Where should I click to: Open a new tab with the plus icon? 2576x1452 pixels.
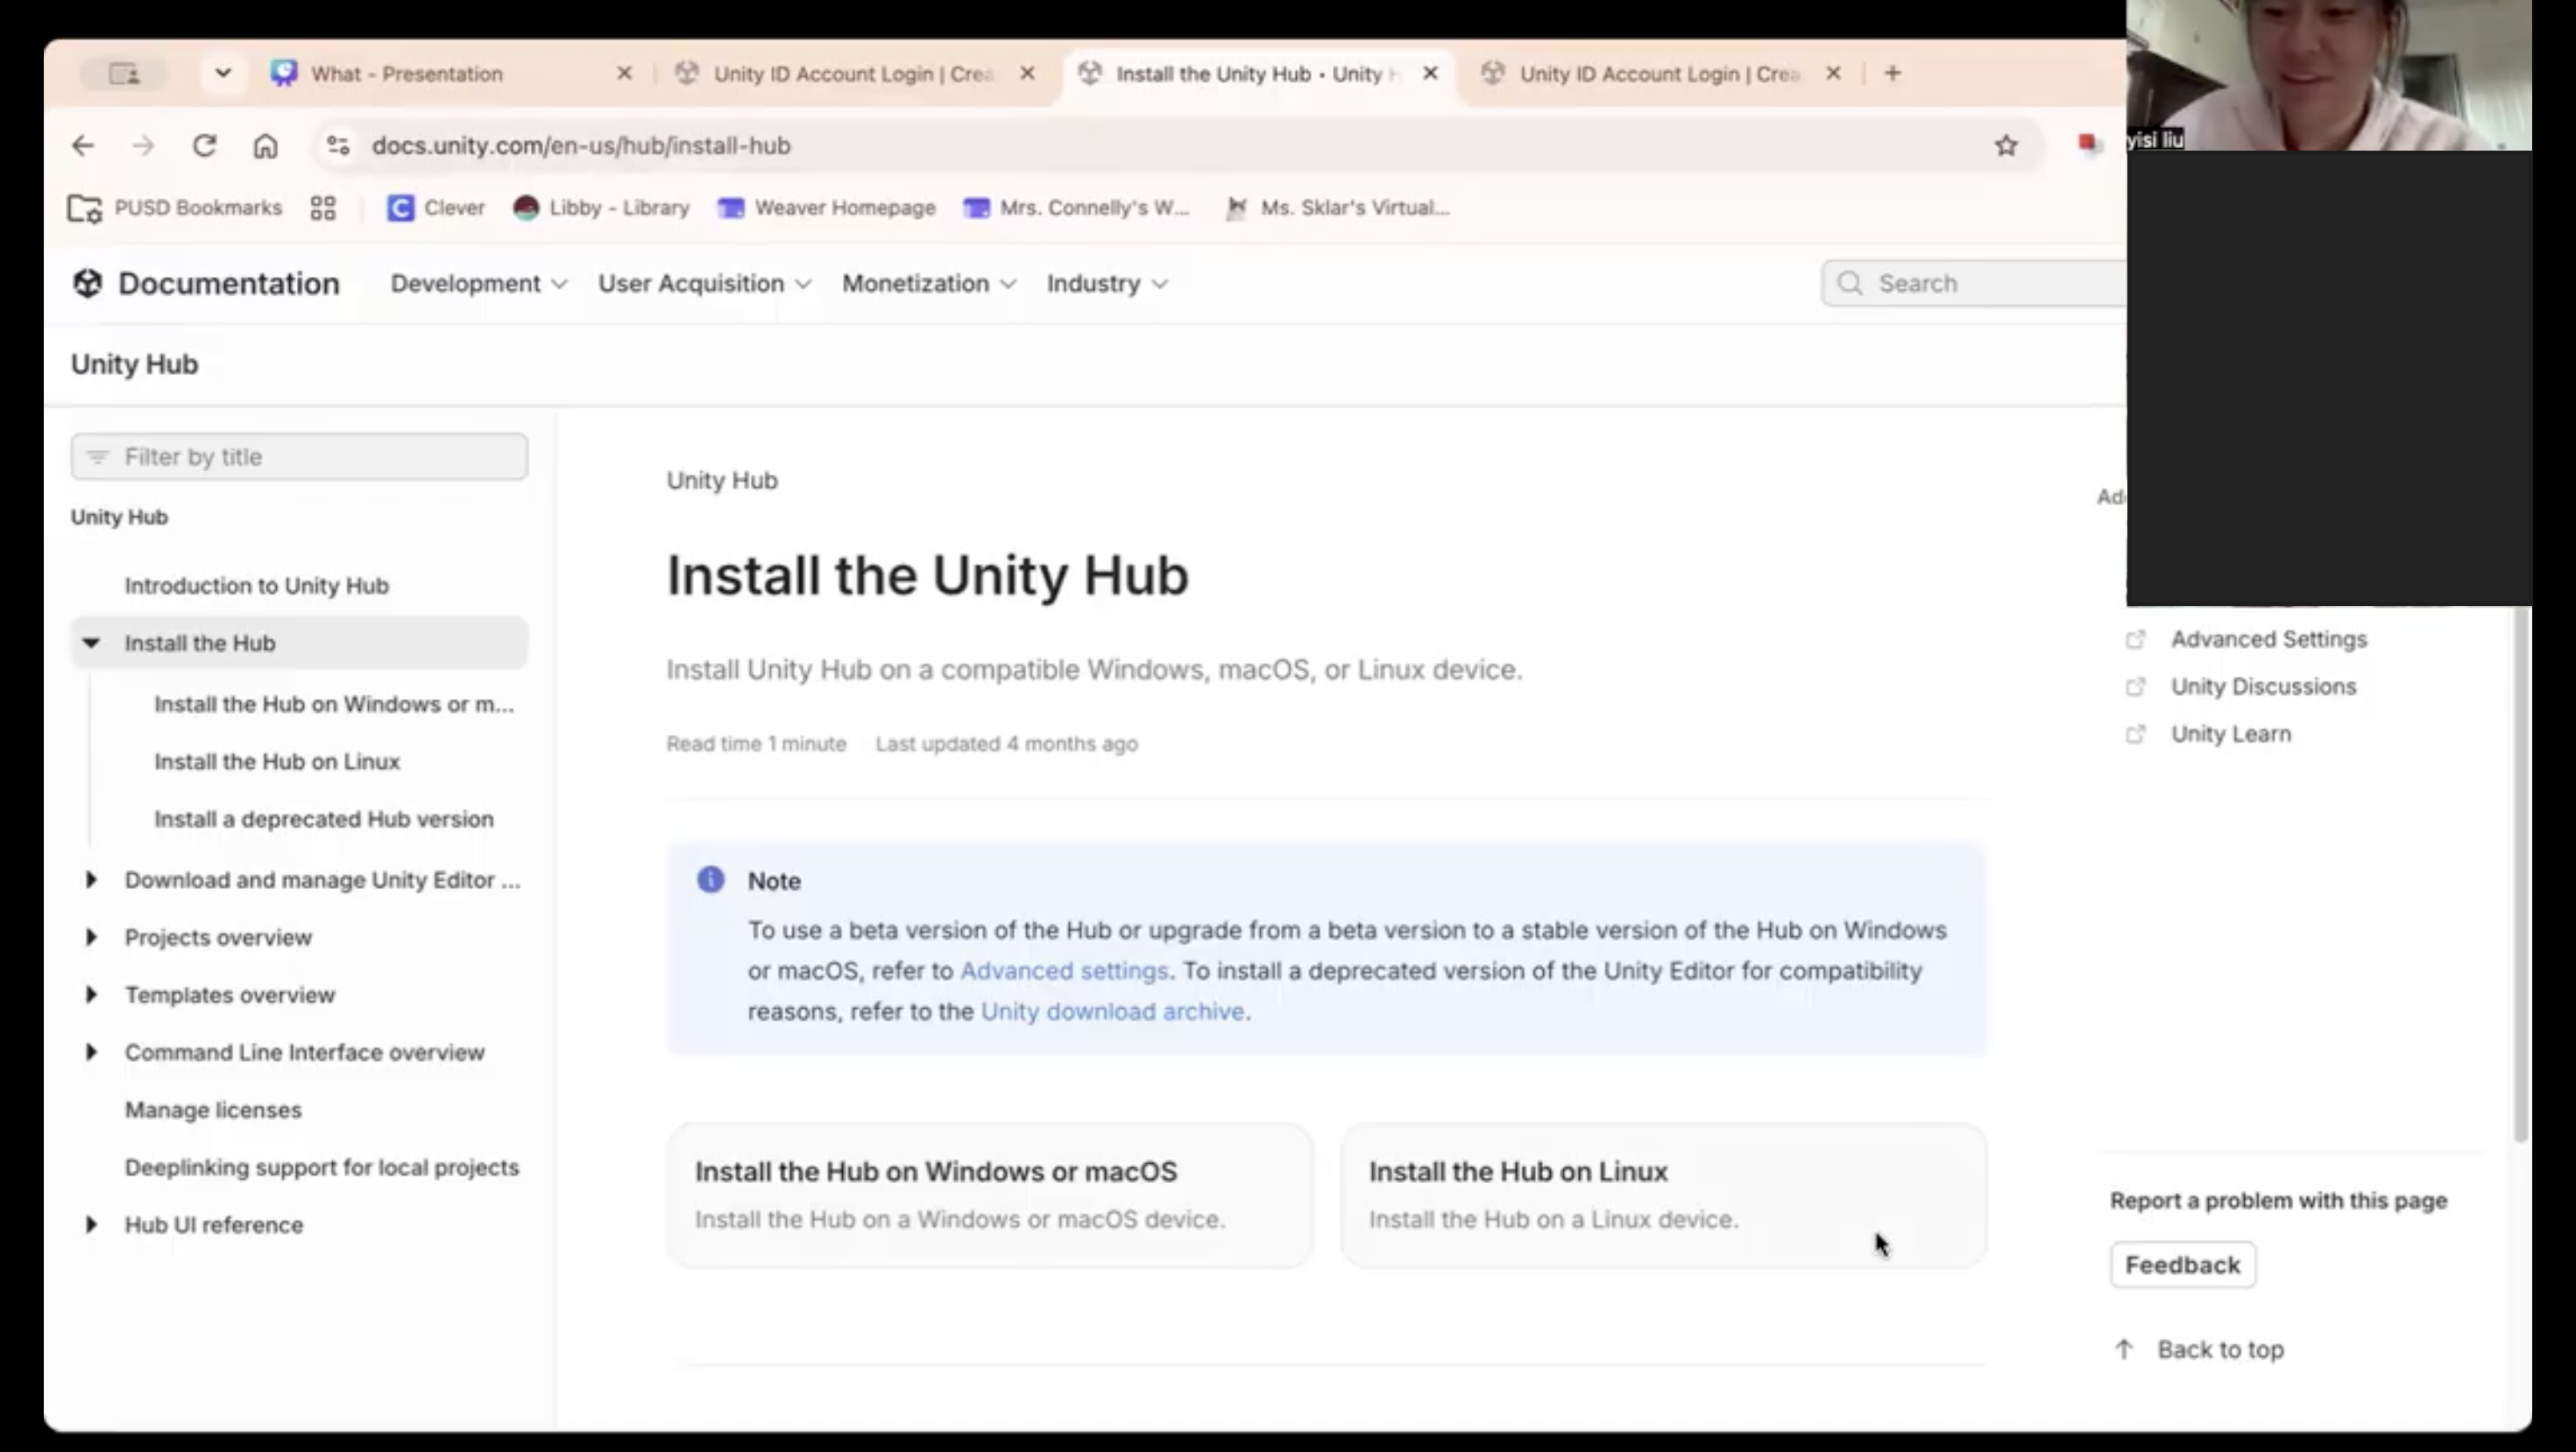1892,73
